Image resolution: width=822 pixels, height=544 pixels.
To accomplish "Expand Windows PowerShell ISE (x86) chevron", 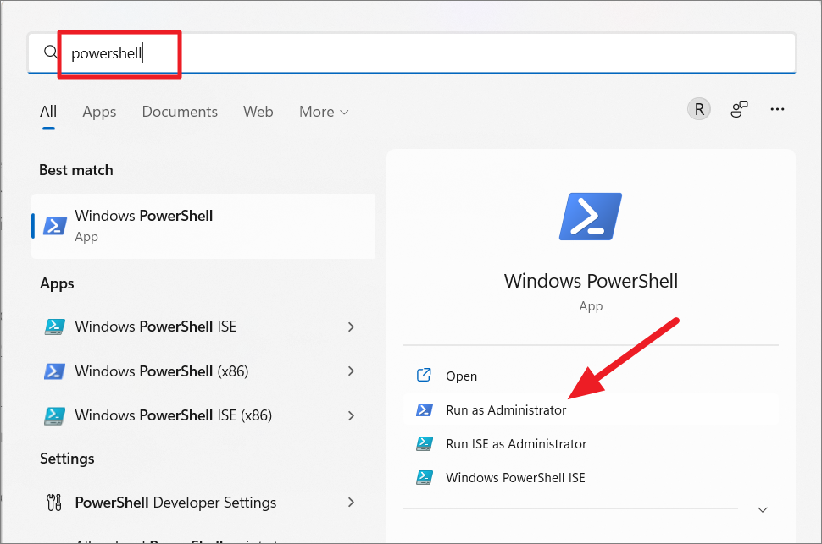I will (351, 415).
